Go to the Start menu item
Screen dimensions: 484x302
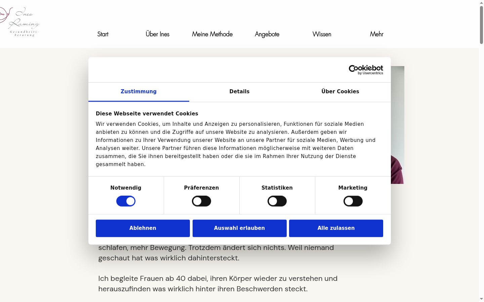click(x=103, y=34)
